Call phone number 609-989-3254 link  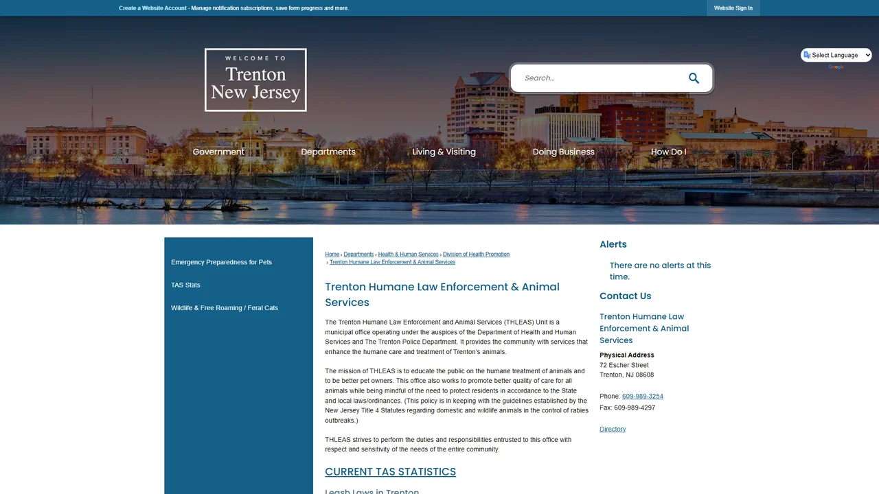click(643, 397)
